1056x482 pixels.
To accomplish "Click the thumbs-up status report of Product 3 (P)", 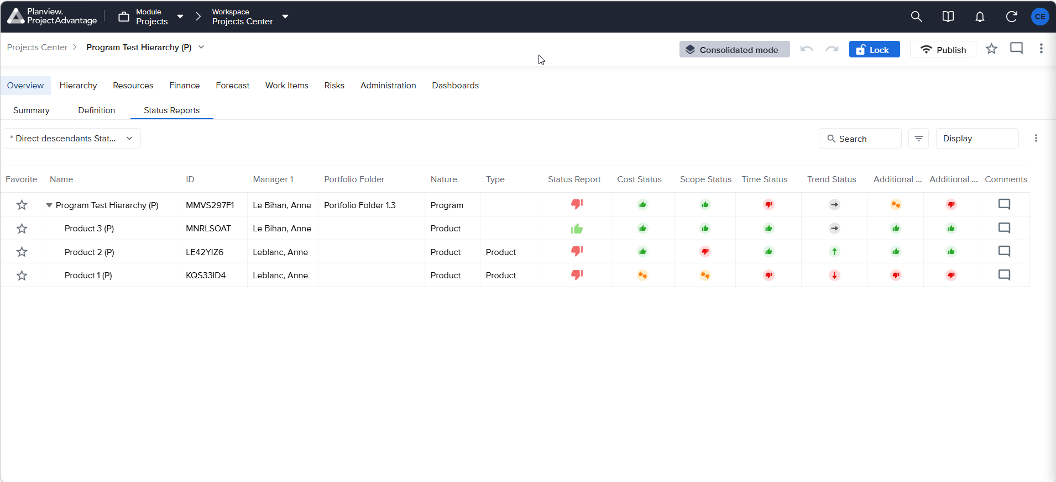I will click(577, 229).
